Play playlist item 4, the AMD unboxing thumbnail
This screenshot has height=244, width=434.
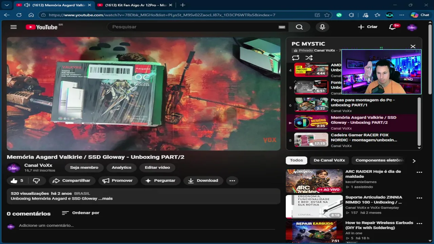click(x=311, y=70)
